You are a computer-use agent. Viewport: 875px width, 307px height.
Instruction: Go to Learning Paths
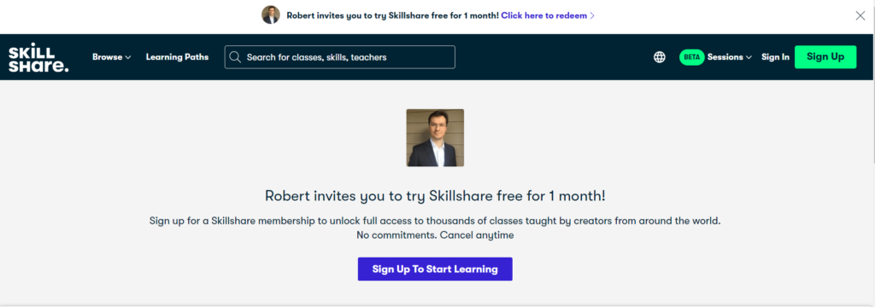pos(178,57)
